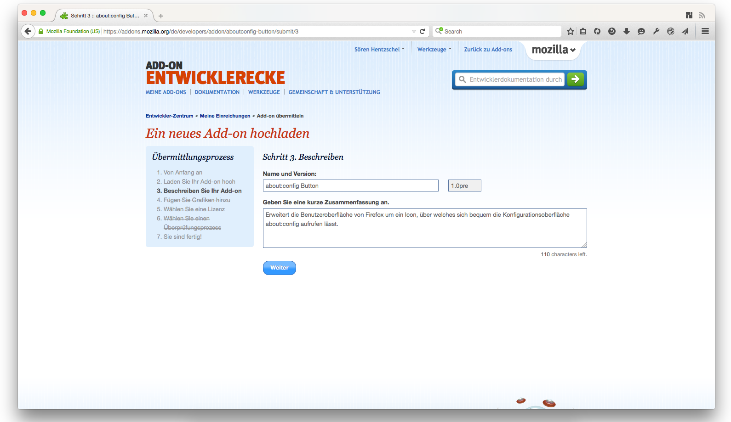Click the globe with pencil icon
731x422 pixels.
(671, 31)
